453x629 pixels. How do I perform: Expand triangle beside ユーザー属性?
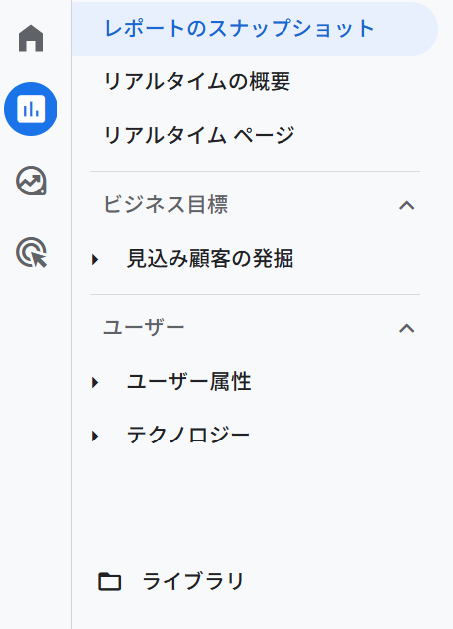(x=95, y=382)
